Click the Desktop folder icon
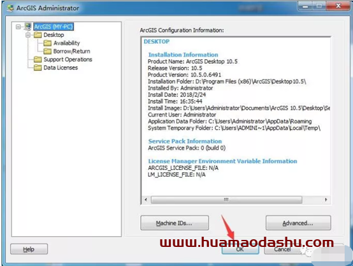353x266 pixels. [x=38, y=35]
